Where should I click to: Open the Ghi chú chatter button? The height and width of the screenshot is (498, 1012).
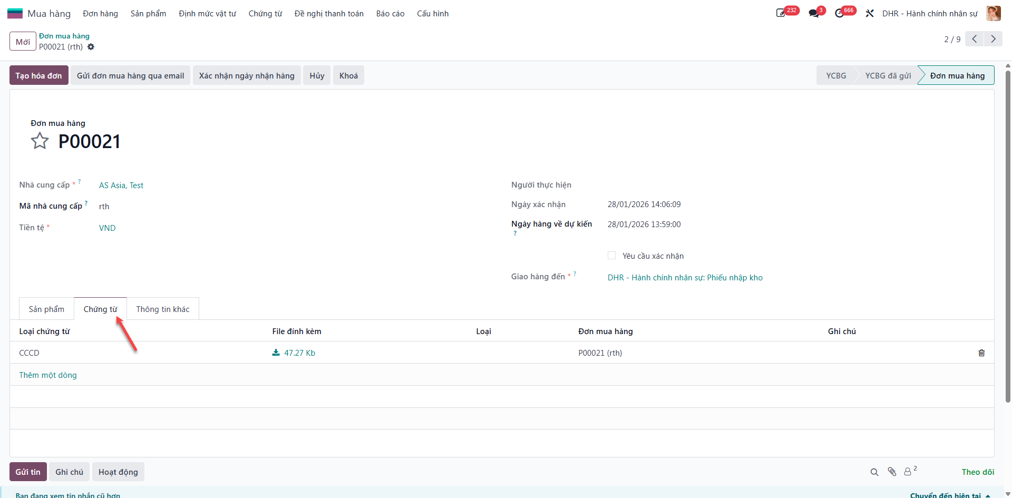[x=70, y=472]
